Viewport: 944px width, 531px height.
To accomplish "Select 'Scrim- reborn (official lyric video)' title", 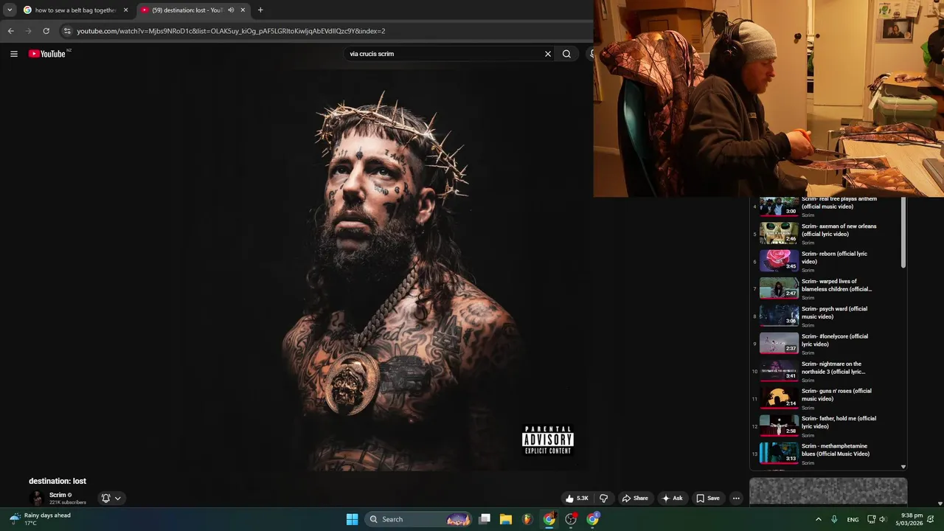I will click(834, 257).
